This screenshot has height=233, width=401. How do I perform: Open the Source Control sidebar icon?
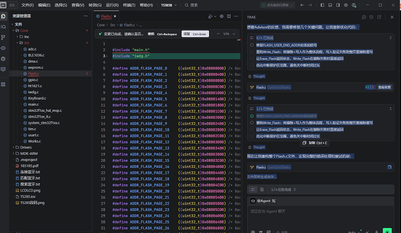pos(4,38)
